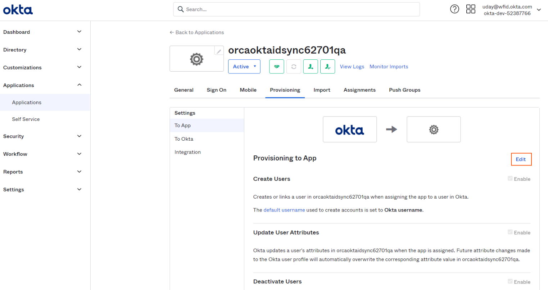Image resolution: width=548 pixels, height=290 pixels.
Task: Click the orcaoktaidsync62701qa title
Action: 287,50
